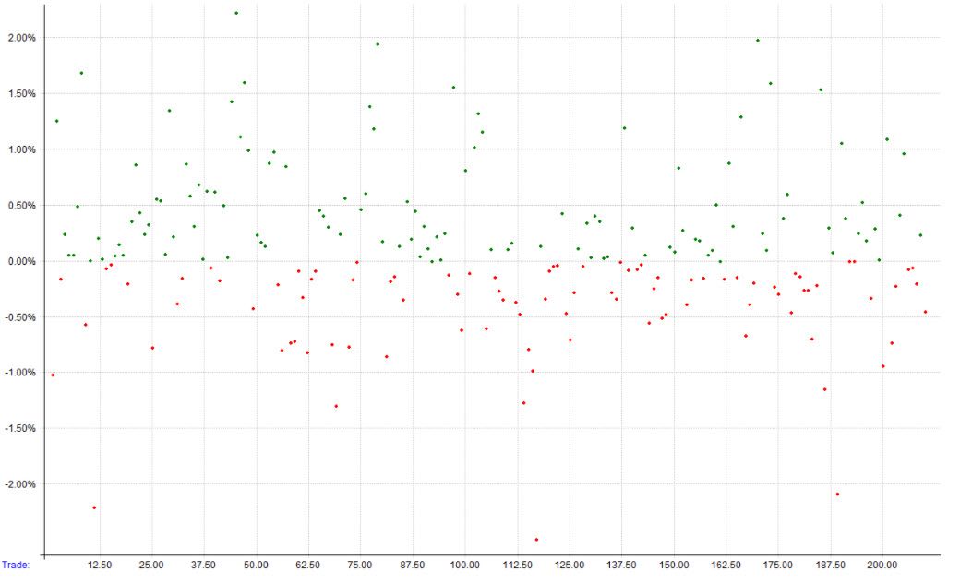Click the 200.00 x-axis tick label
This screenshot has width=960, height=584.
[882, 565]
